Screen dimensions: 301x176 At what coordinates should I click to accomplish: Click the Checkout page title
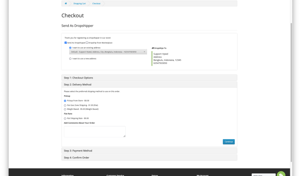(x=73, y=15)
